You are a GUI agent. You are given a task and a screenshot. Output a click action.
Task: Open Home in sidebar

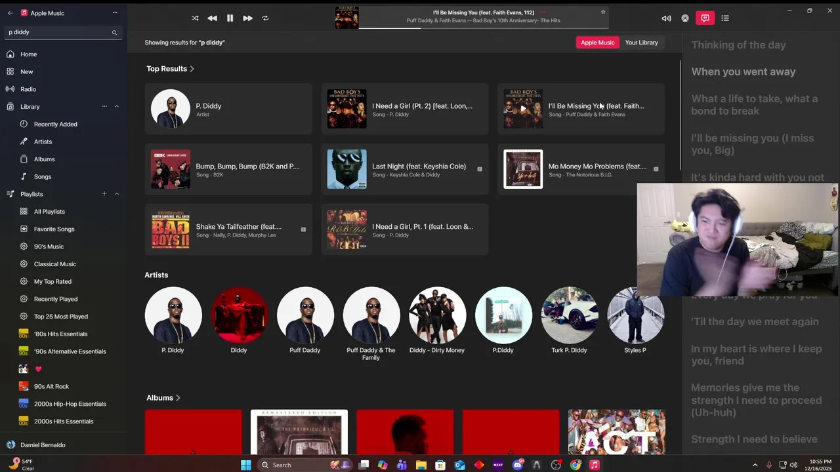click(x=63, y=54)
